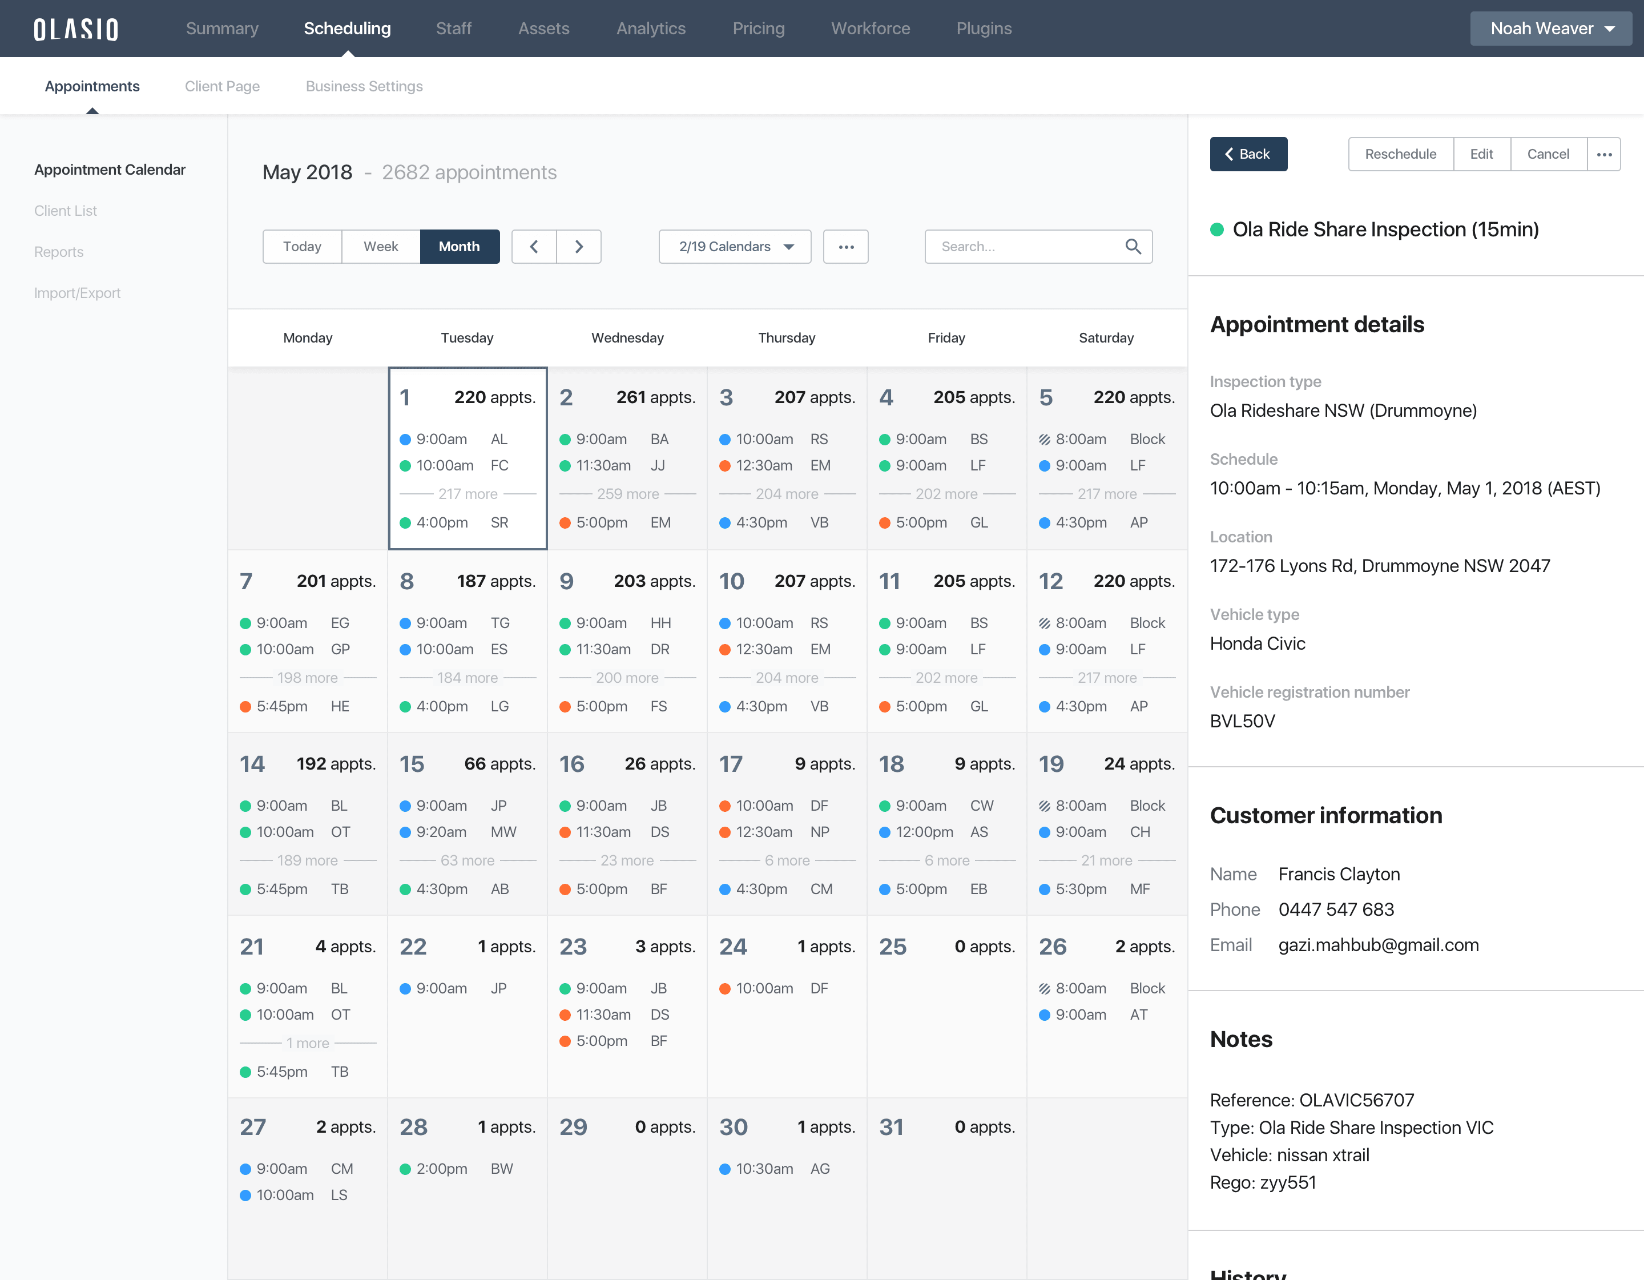Click the previous month arrow
Viewport: 1644px width, 1280px height.
tap(534, 246)
